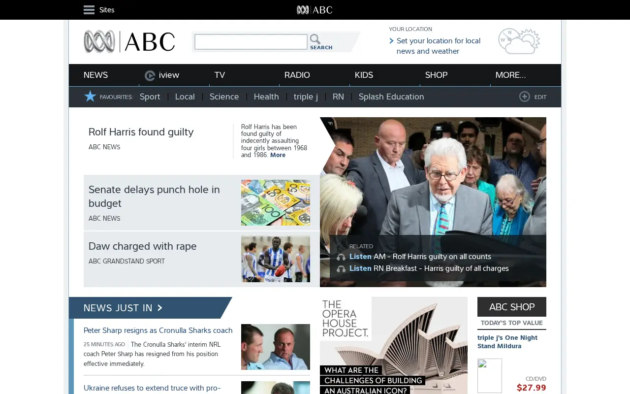Click More link in Rolf Harris summary
This screenshot has height=394, width=630.
(x=278, y=155)
